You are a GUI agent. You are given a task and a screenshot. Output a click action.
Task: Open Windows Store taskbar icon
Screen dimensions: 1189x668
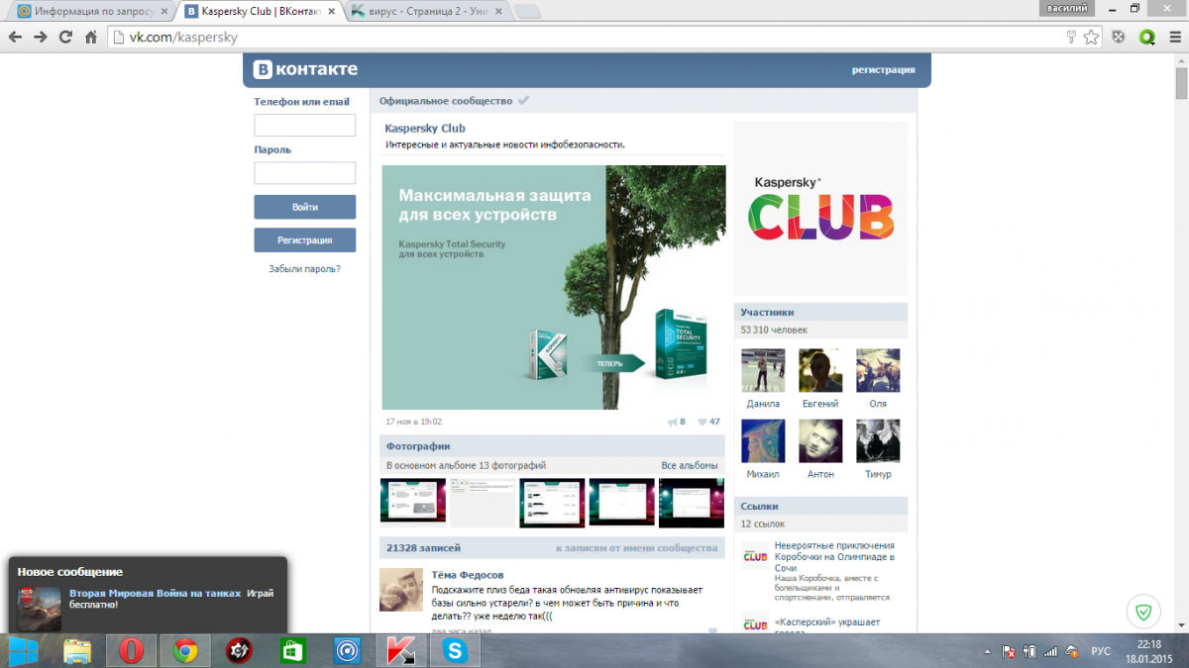(x=291, y=651)
